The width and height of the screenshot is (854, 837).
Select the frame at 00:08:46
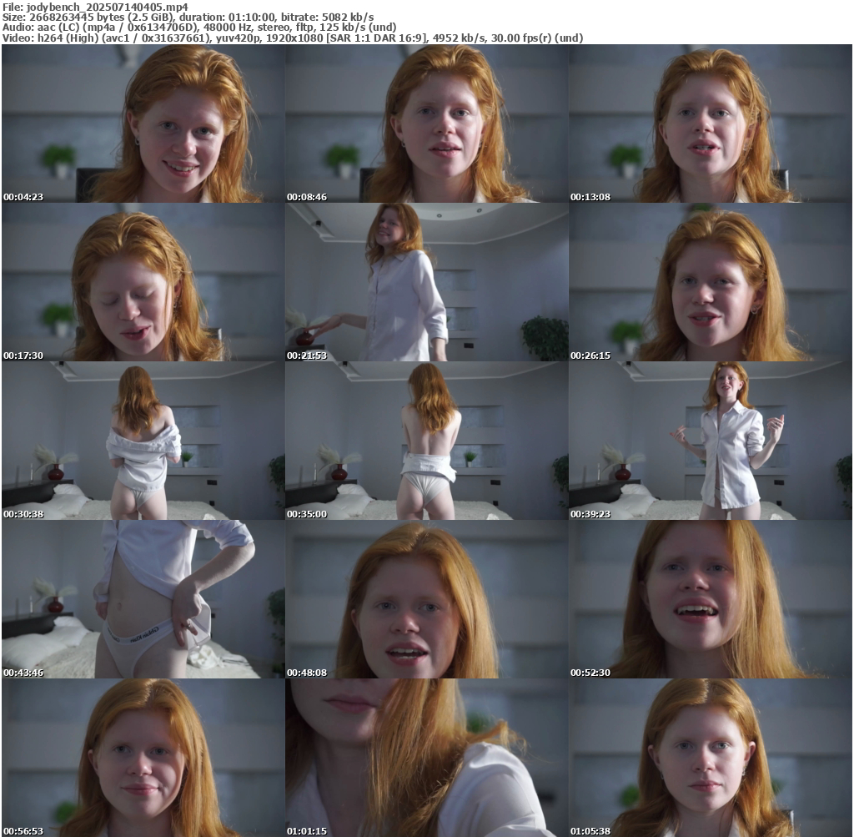426,124
